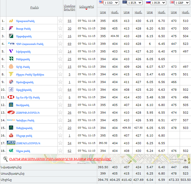This screenshot has width=191, height=184.
Task: Click the ՀԱՅԲԻԶՆԵՍԲԱՆԿ red logo icon
Action: click(11, 112)
